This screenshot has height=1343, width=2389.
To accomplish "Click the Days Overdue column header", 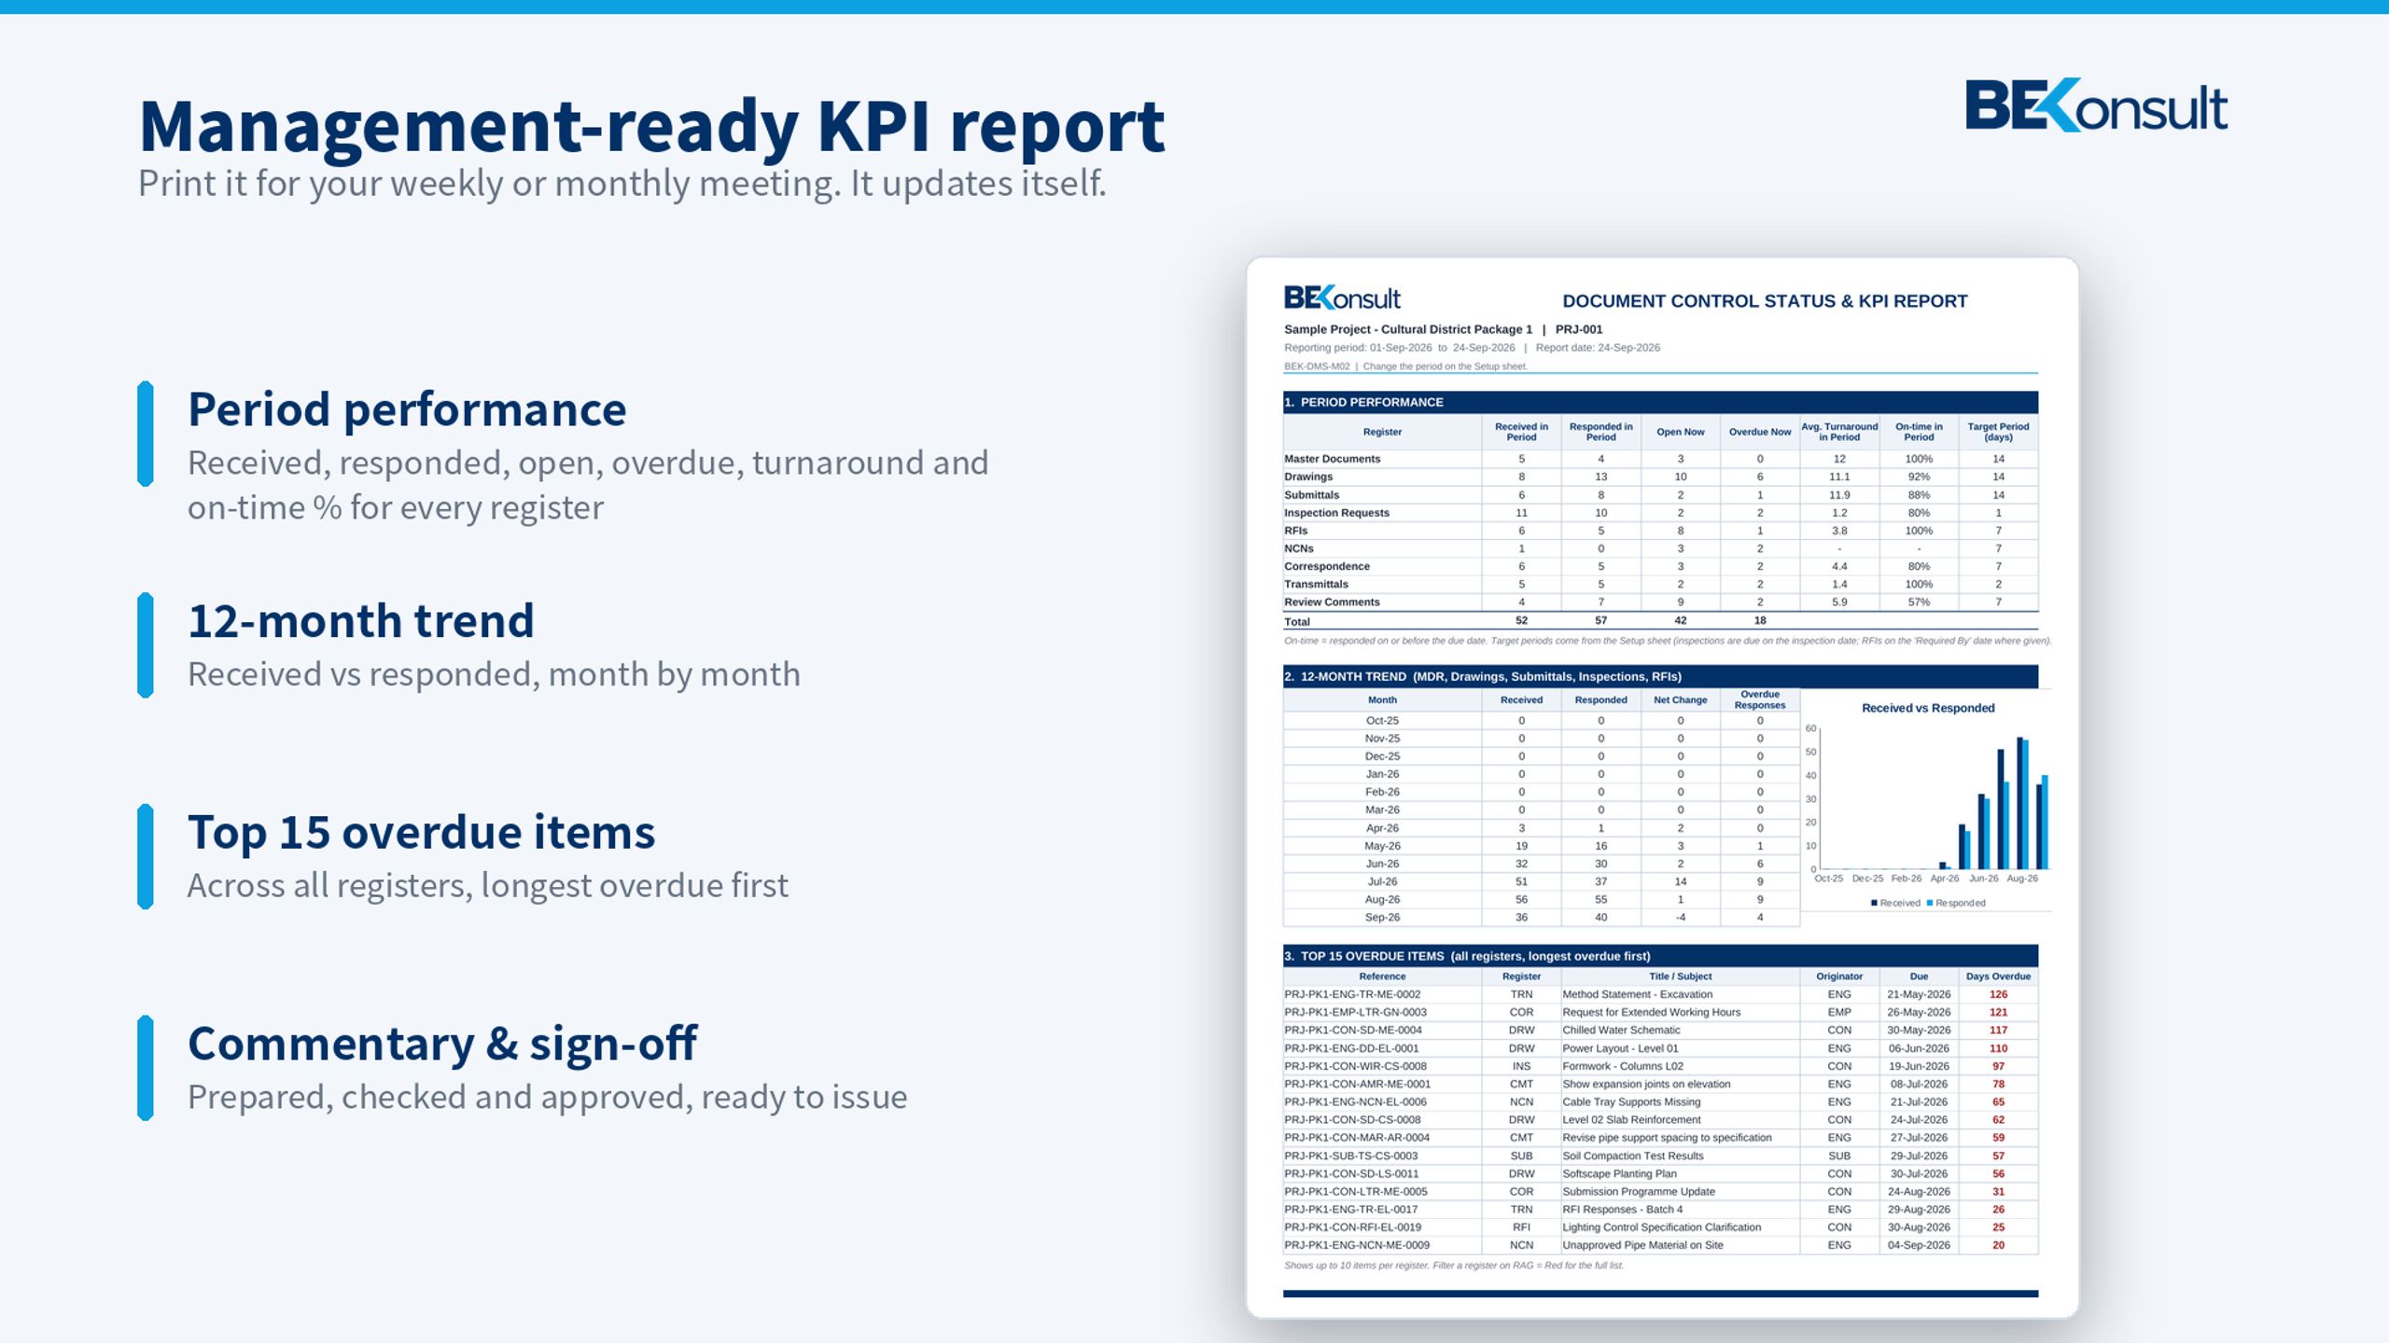I will click(1998, 976).
